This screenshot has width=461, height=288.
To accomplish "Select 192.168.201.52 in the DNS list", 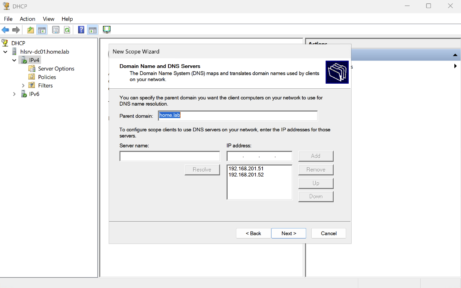I will 246,175.
